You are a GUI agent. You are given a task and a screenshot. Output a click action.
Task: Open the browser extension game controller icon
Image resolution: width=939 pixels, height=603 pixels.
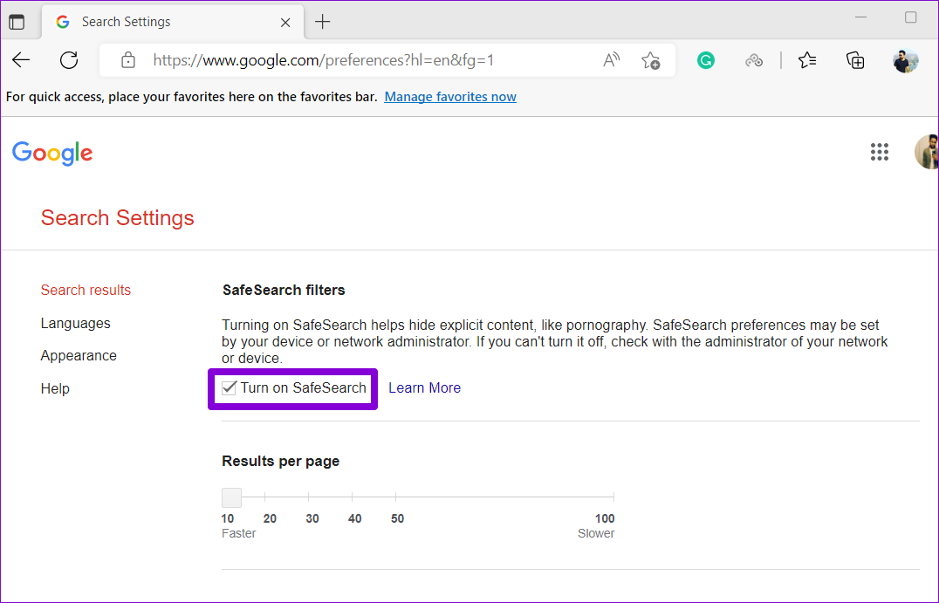tap(753, 60)
